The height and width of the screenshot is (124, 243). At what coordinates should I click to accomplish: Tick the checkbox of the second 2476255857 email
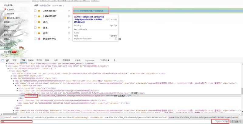click(35, 16)
